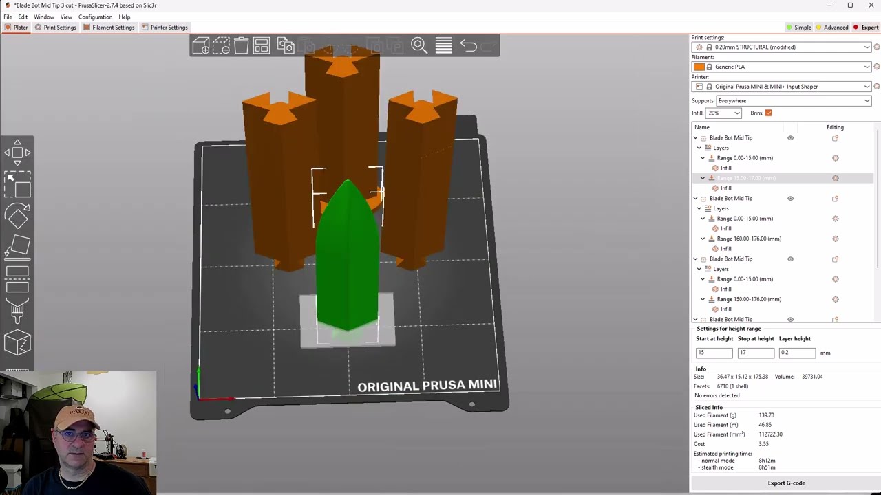Select the Cut tool
The image size is (881, 495).
[17, 278]
